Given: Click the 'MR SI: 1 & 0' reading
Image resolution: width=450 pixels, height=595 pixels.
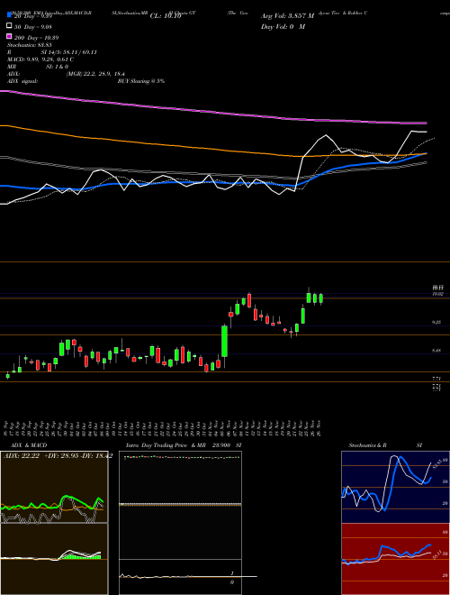Looking at the screenshot, I should (38, 67).
